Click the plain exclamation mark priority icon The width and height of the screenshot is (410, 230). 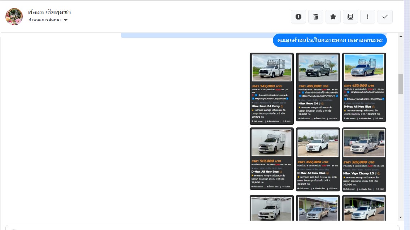click(368, 17)
